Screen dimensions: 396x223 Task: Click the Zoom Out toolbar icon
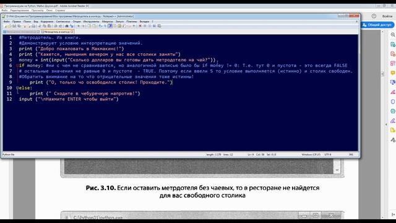[84, 26]
